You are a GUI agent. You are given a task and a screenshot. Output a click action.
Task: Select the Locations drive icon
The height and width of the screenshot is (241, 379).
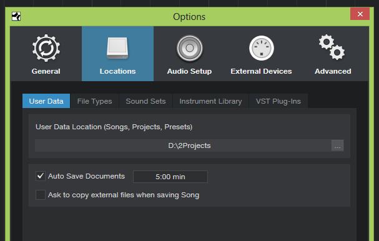117,48
